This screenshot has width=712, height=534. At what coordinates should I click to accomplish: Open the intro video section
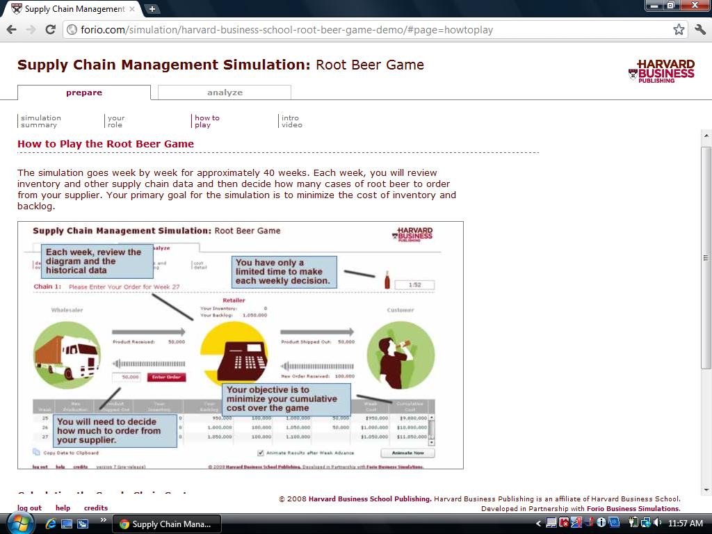coord(291,121)
